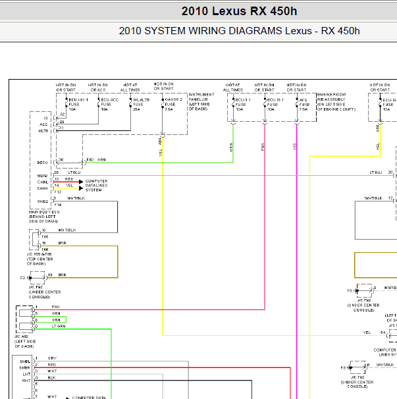Click the BRN label at F66 pin 16

(x=62, y=243)
